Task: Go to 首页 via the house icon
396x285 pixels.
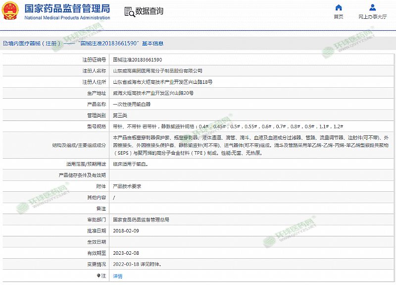Action: (x=339, y=8)
